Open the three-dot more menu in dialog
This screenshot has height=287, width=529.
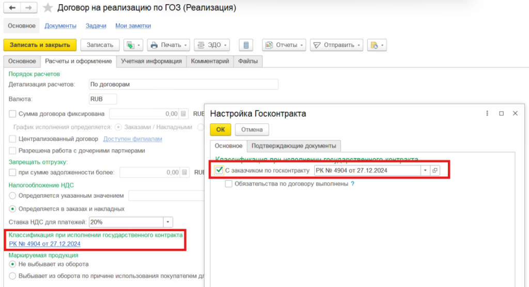tap(487, 114)
